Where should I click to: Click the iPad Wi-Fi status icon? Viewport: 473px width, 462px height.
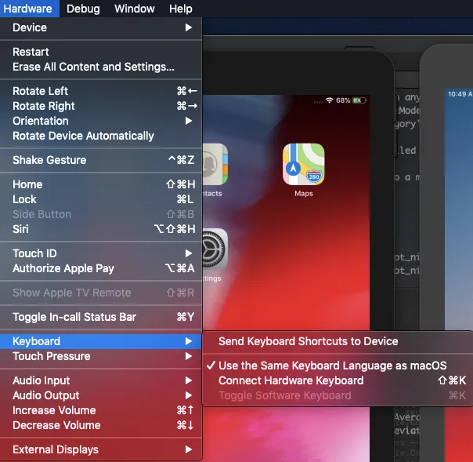[329, 100]
